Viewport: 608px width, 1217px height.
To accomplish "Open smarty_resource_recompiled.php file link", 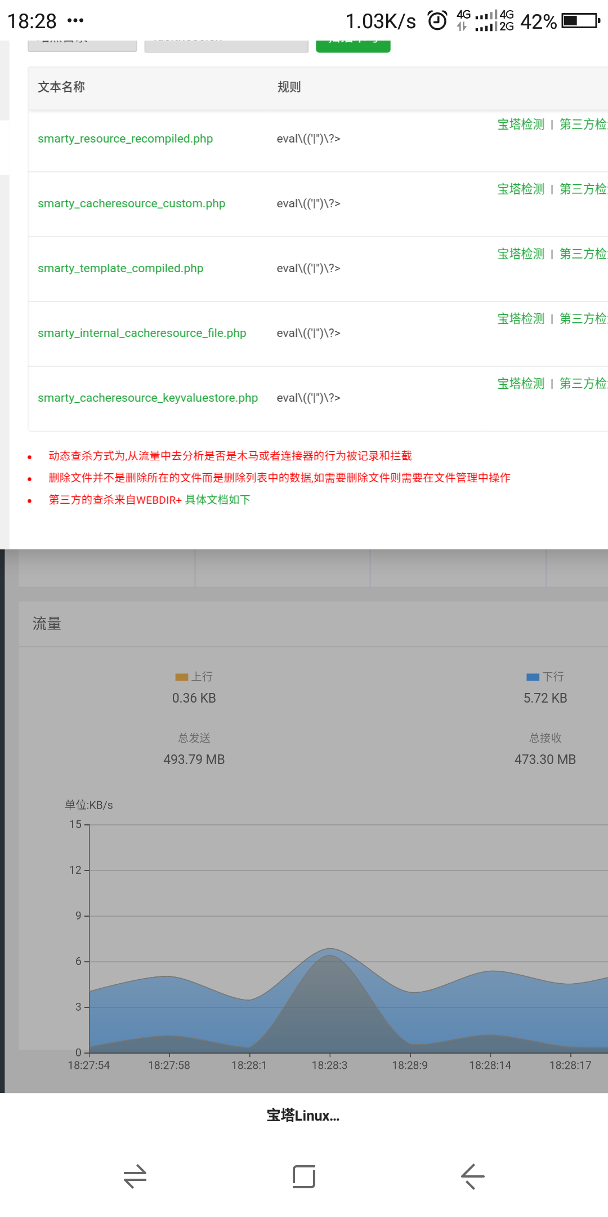I will (125, 139).
